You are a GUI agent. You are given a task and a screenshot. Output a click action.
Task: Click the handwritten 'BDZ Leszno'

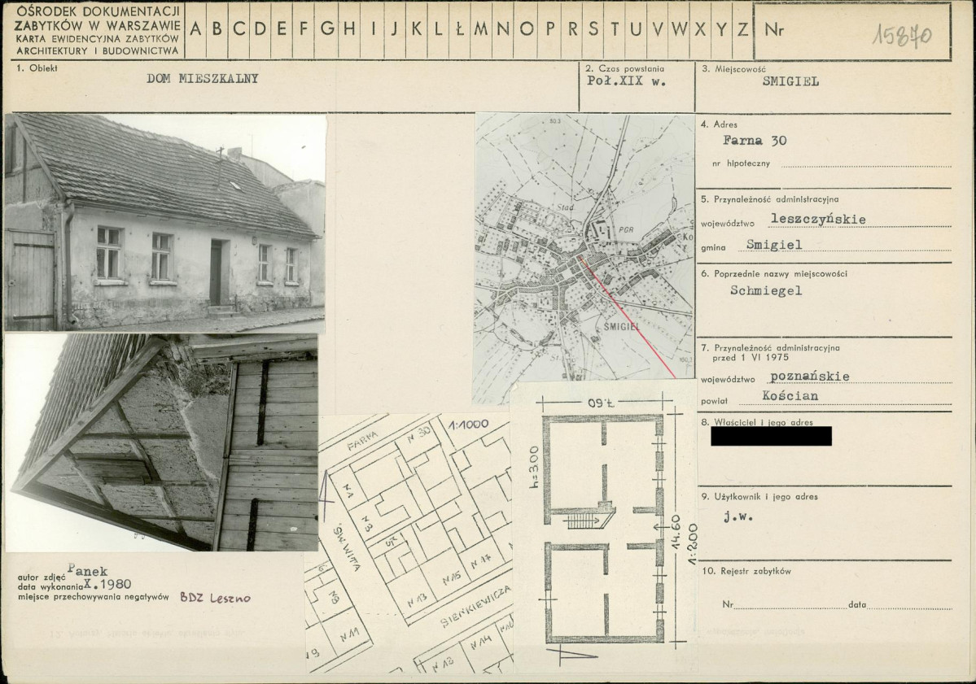point(216,598)
